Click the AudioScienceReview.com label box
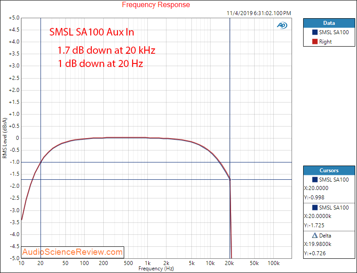The image size is (357, 273). coord(73,252)
